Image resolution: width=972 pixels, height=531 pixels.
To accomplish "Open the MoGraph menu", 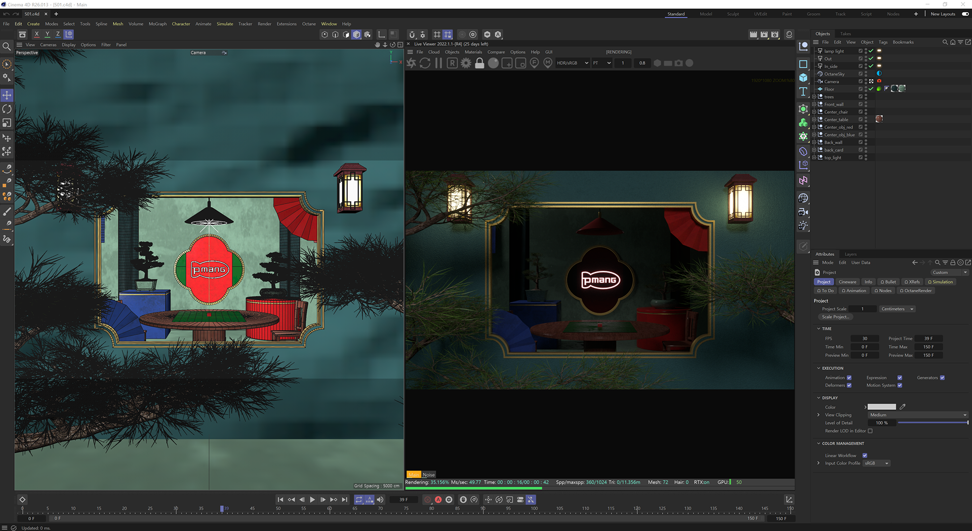I will pyautogui.click(x=157, y=24).
